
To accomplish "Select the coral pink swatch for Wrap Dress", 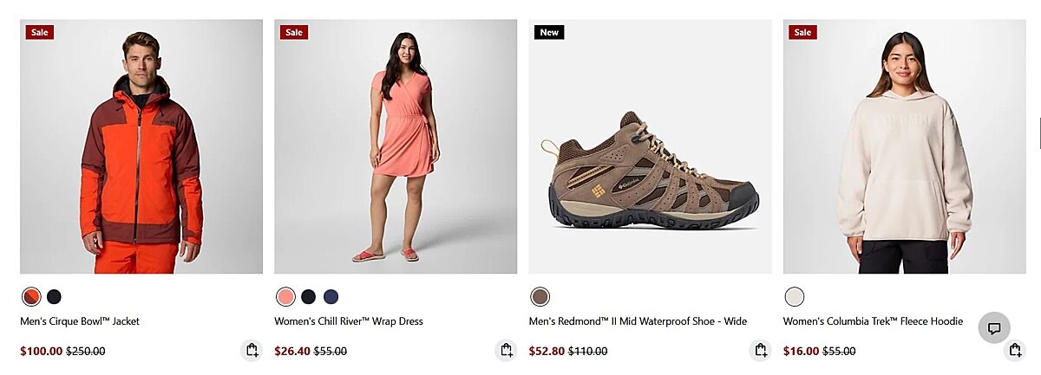I will pos(285,297).
